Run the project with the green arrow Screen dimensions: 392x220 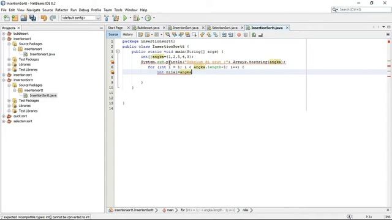point(125,18)
